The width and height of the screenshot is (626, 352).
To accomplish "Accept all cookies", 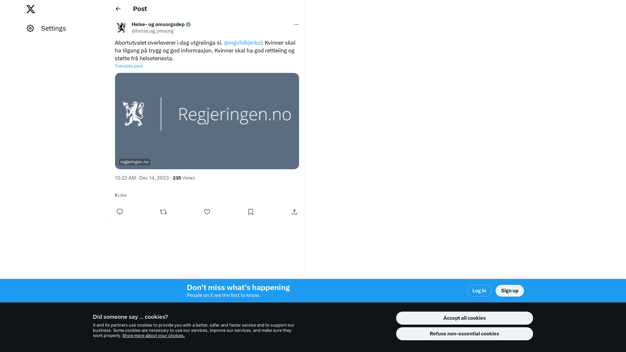I will click(465, 318).
